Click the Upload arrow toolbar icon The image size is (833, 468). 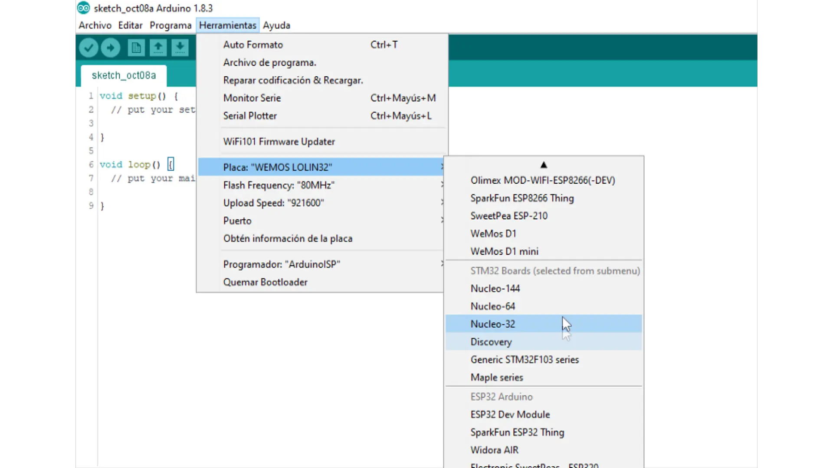click(110, 48)
